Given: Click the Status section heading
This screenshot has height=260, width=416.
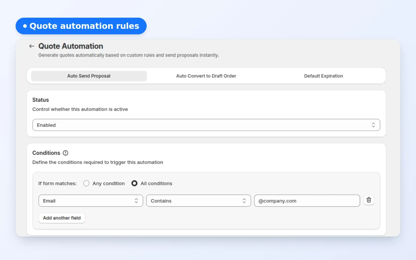Looking at the screenshot, I should [41, 100].
